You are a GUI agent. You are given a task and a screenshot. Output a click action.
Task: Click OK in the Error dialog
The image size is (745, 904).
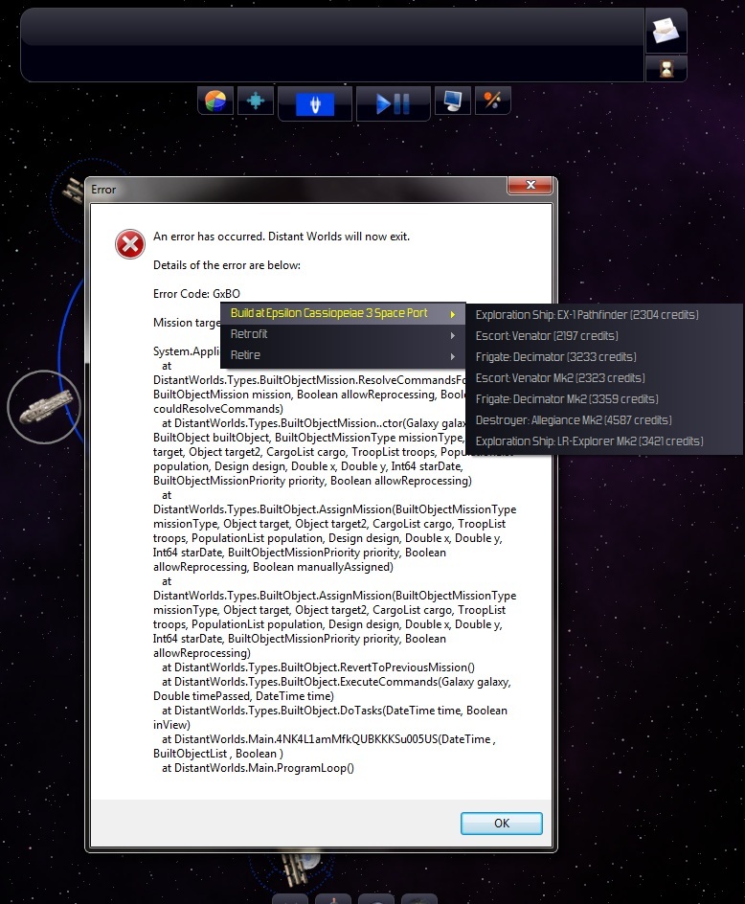[502, 824]
